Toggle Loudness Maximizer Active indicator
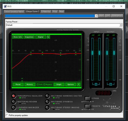 coord(20,109)
